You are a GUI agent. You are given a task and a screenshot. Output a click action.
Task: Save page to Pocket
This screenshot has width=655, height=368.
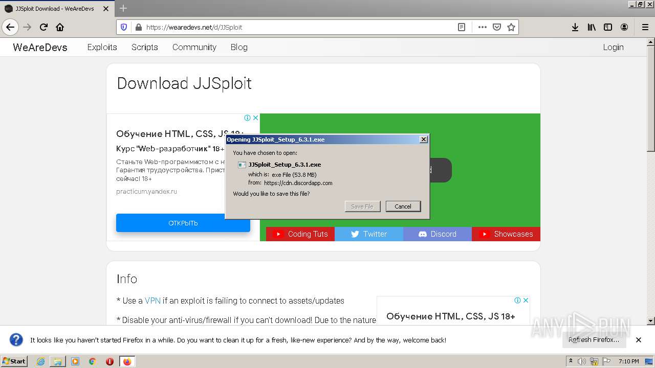[x=496, y=27]
